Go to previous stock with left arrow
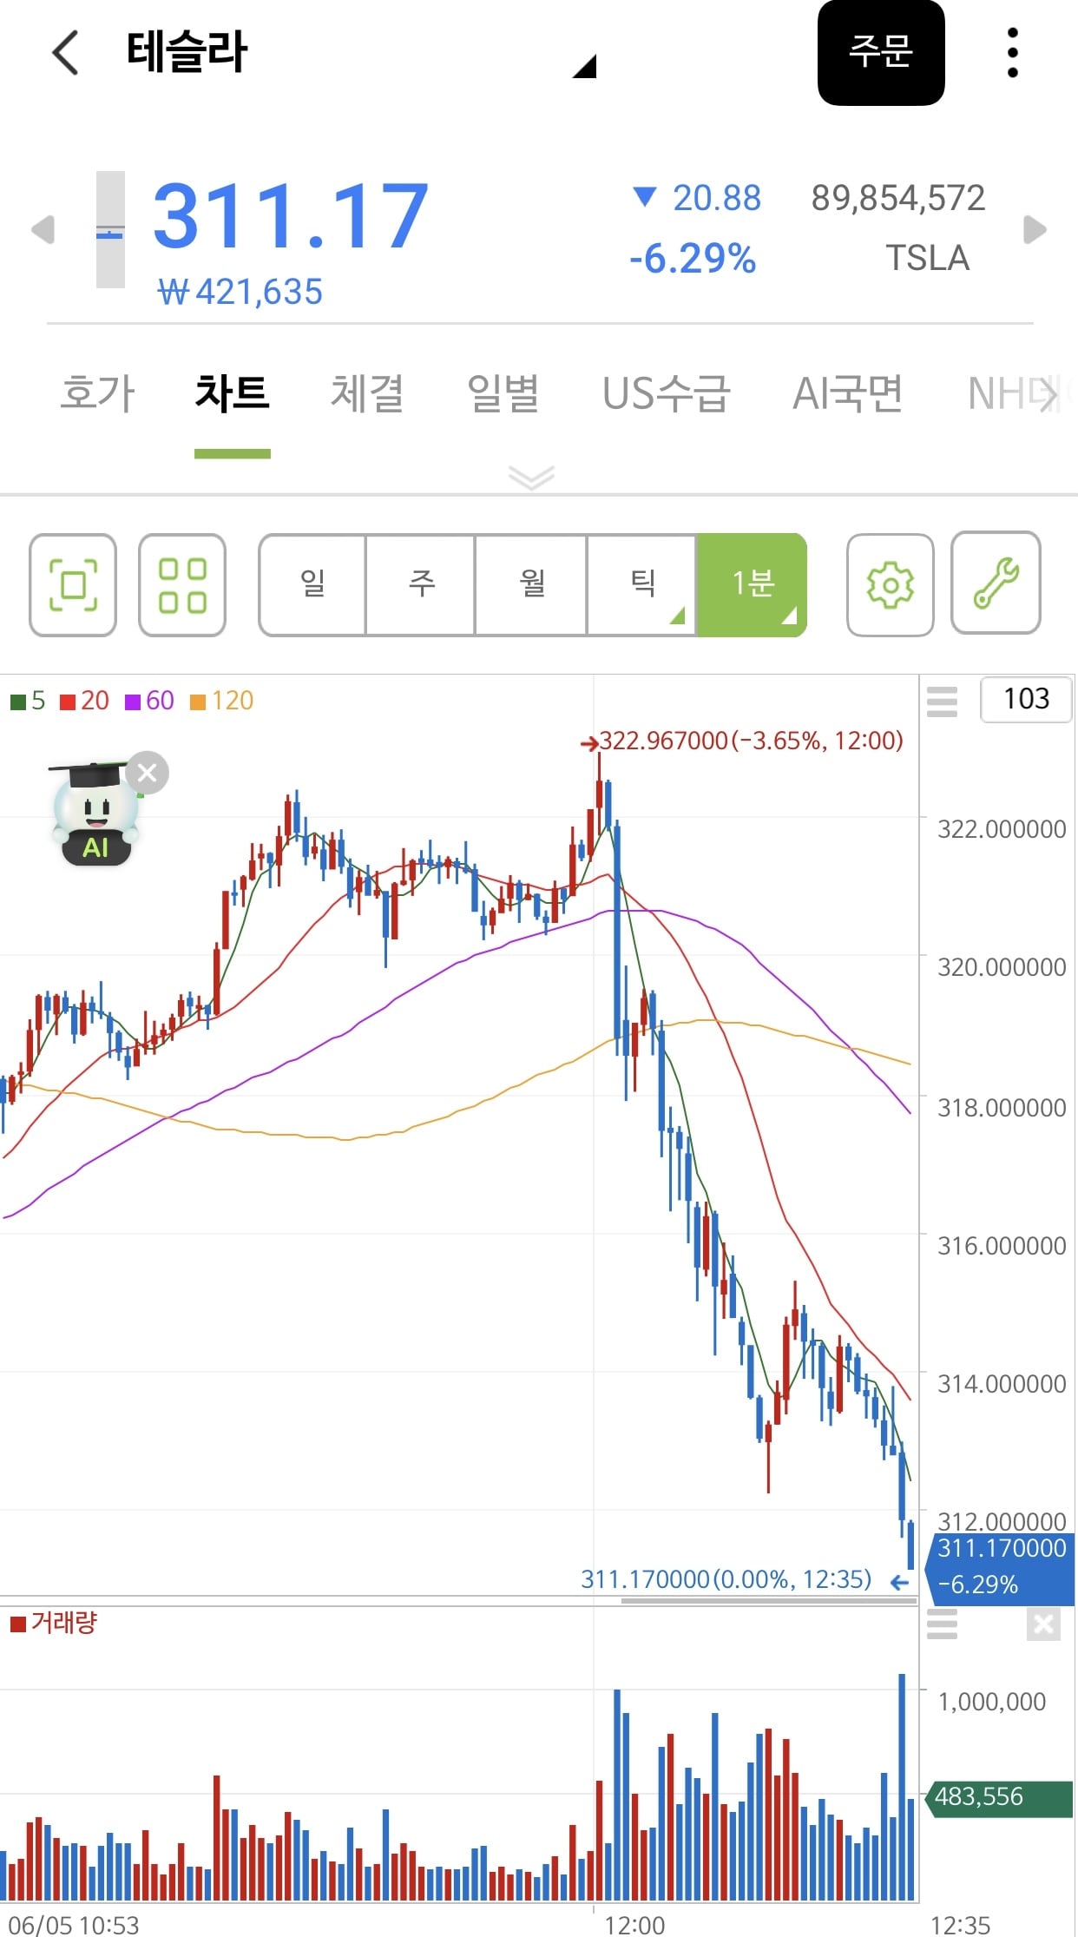 (x=43, y=230)
